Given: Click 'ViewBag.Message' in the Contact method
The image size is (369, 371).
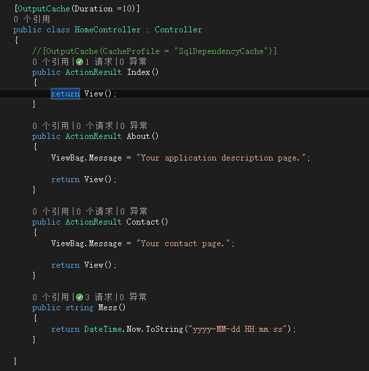Looking at the screenshot, I should pos(86,244).
